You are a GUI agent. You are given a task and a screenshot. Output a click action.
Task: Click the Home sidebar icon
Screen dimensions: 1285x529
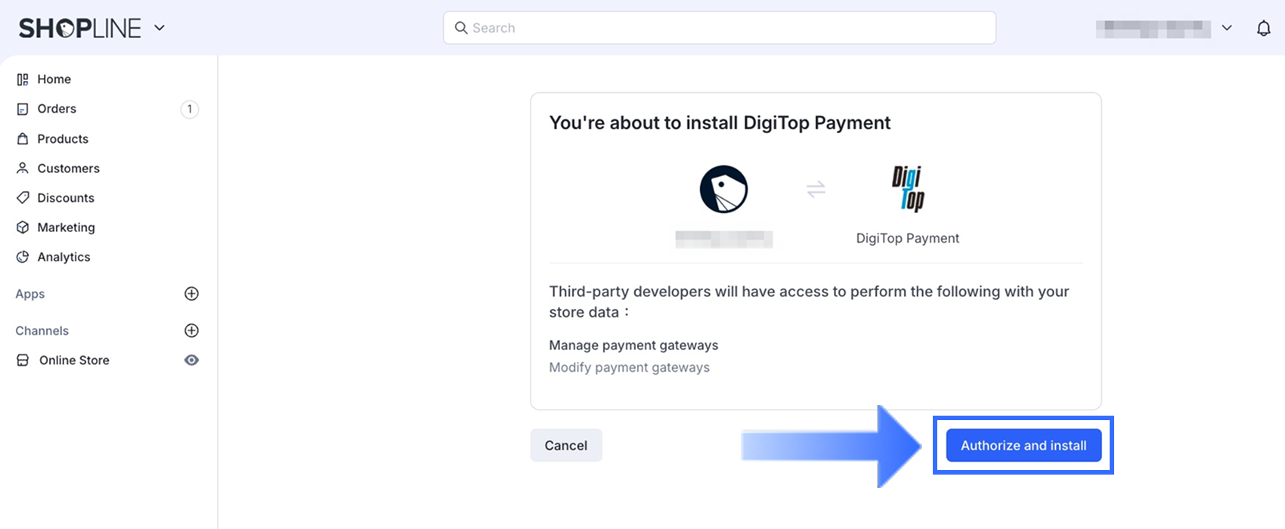click(23, 79)
